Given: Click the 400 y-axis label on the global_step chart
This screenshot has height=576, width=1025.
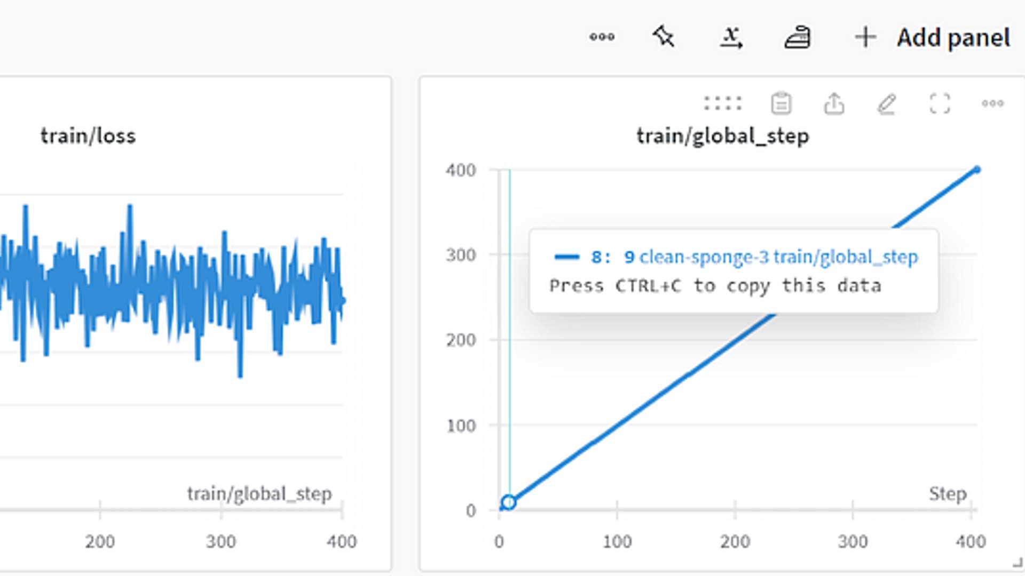Looking at the screenshot, I should tap(461, 170).
